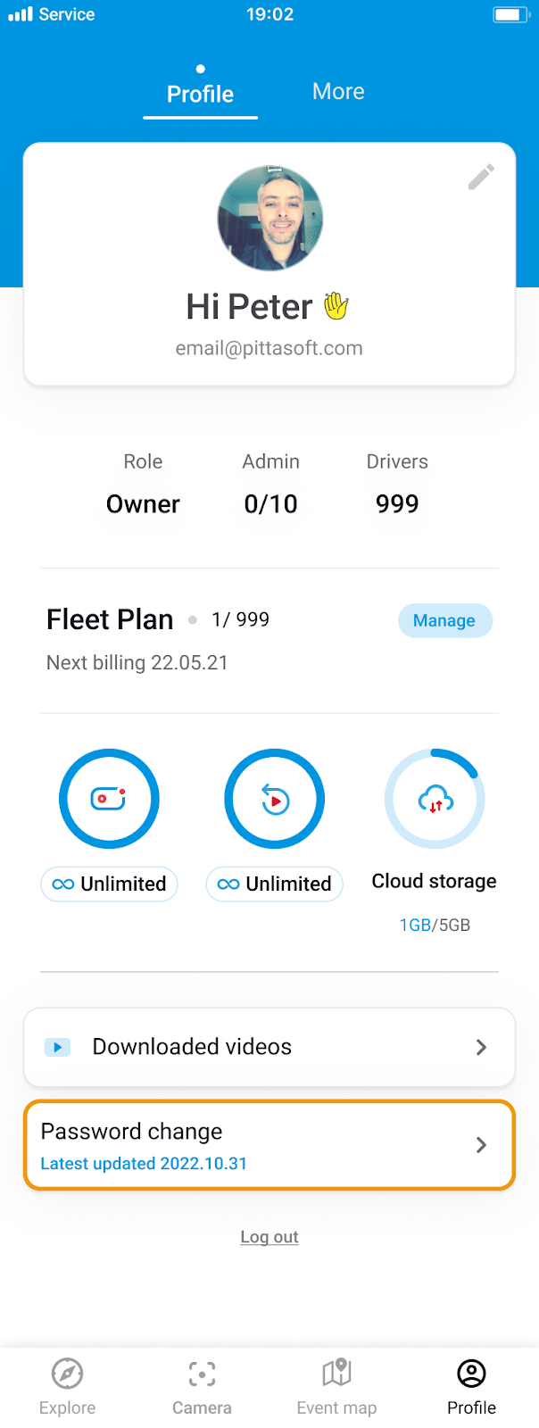This screenshot has width=539, height=1428.
Task: Tap Peter's profile photo
Action: pyautogui.click(x=269, y=219)
